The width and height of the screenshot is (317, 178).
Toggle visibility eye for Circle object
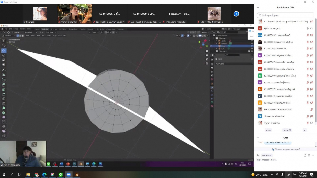pyautogui.click(x=252, y=46)
